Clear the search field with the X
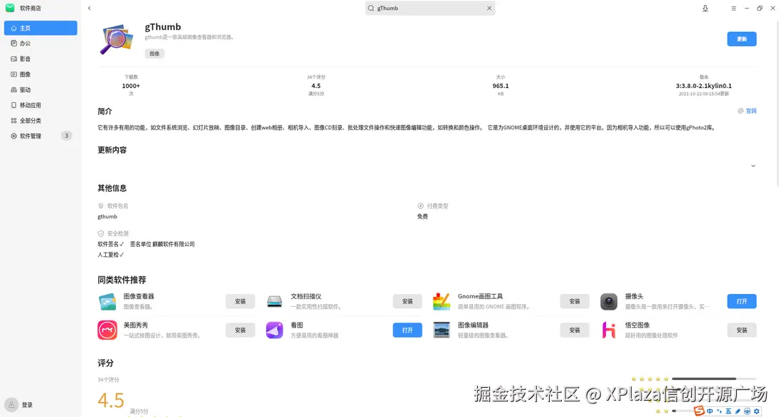Image resolution: width=781 pixels, height=417 pixels. click(489, 8)
